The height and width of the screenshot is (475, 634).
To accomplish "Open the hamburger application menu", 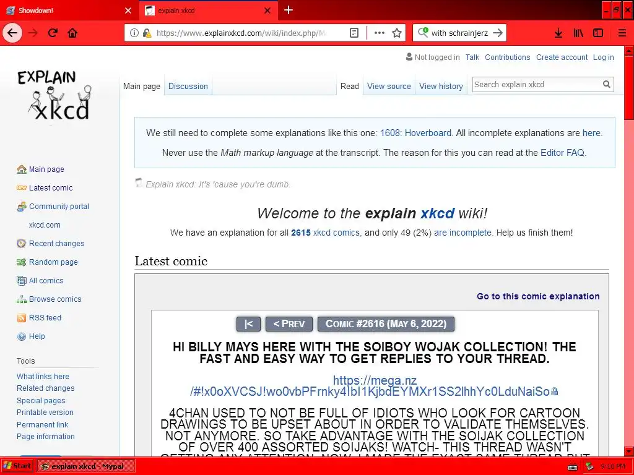I will (x=622, y=33).
